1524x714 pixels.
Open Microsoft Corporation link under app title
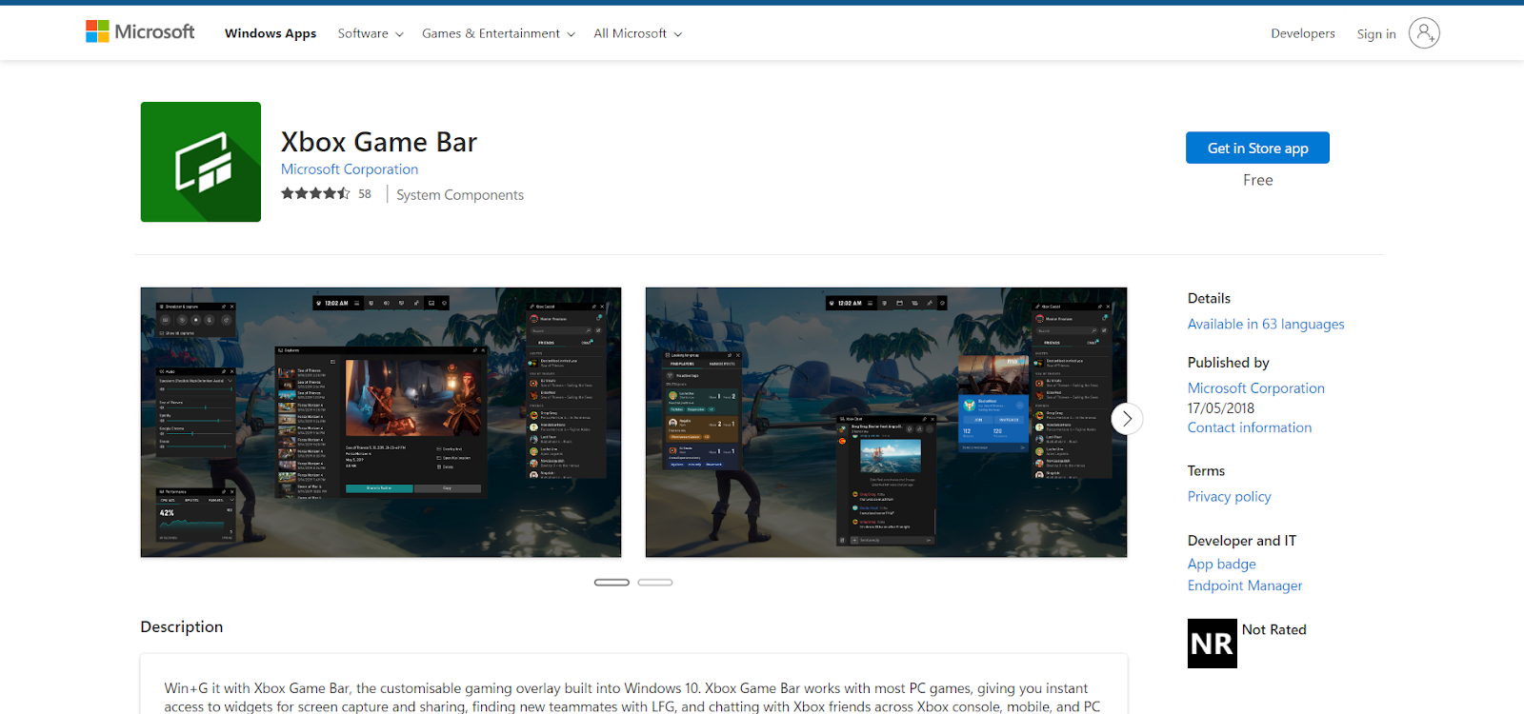[350, 169]
